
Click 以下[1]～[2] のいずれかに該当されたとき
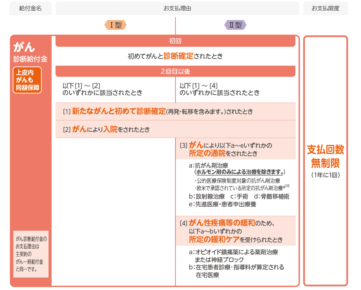point(102,89)
